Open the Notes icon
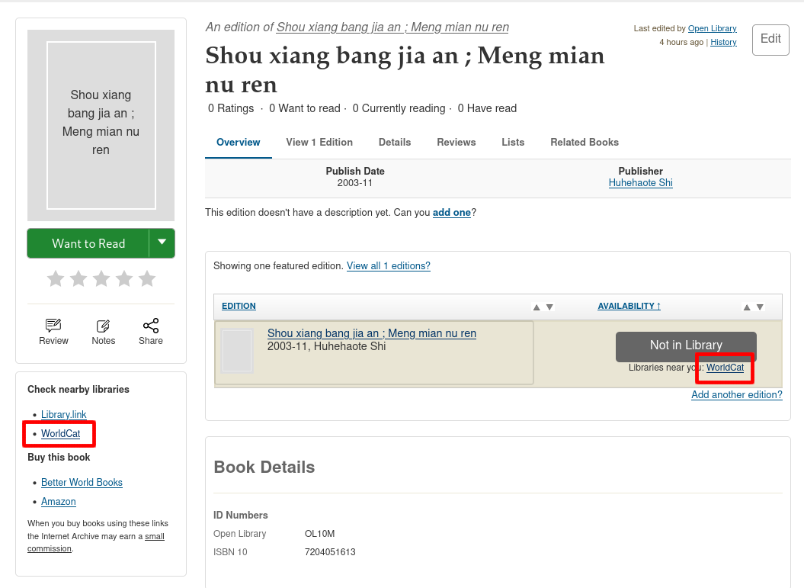Image resolution: width=804 pixels, height=588 pixels. [x=103, y=326]
